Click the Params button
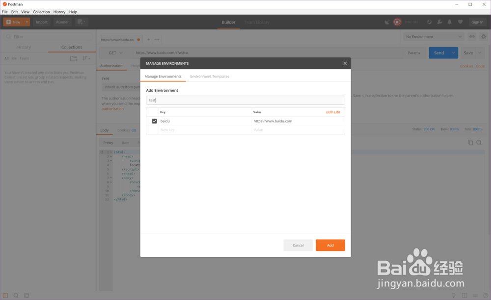 tap(414, 53)
